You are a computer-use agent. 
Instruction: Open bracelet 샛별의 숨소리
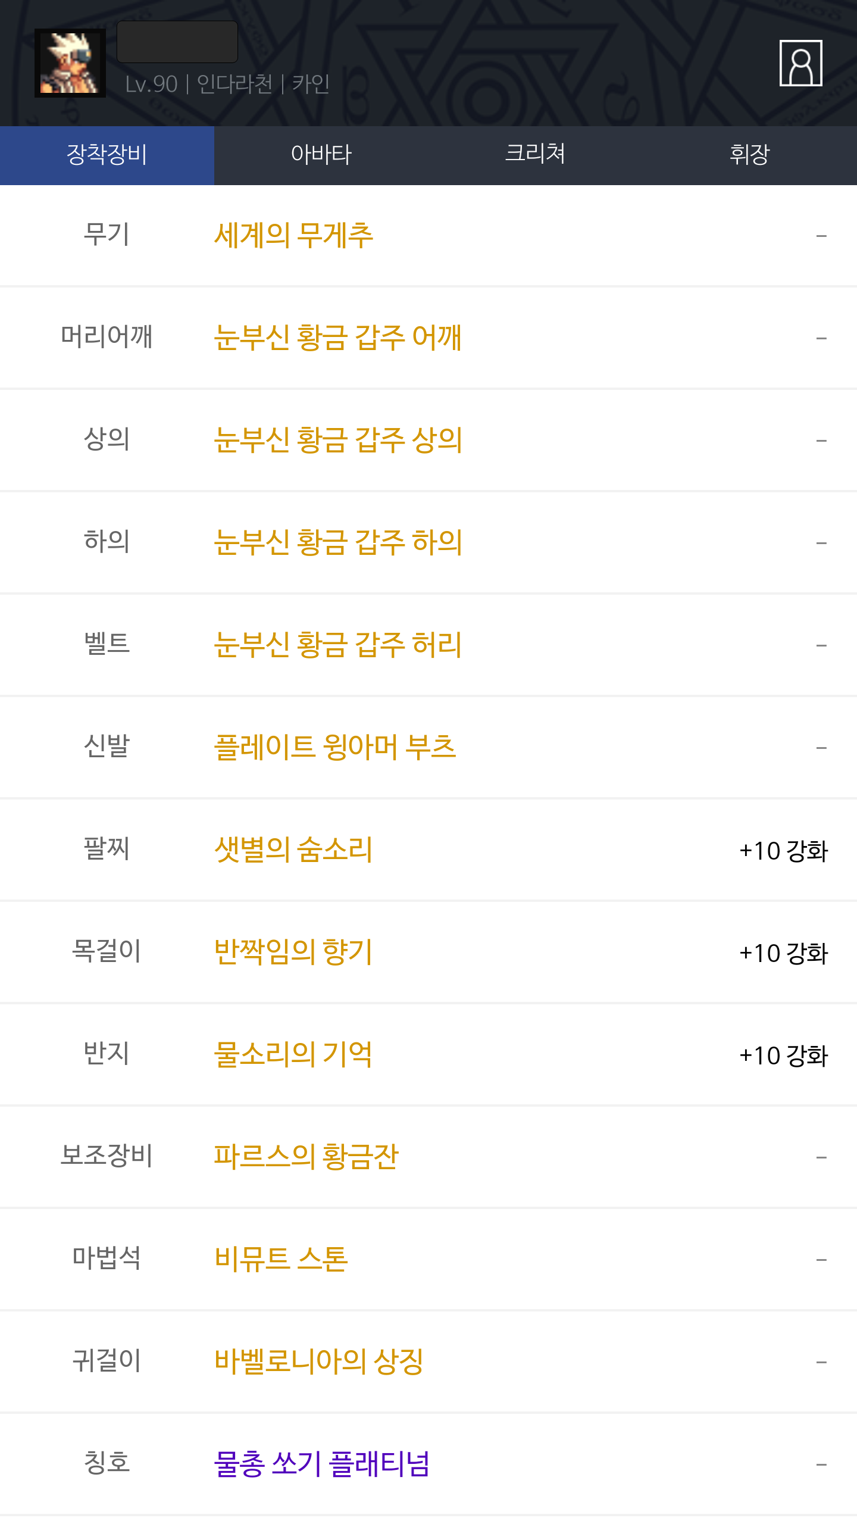pos(293,850)
